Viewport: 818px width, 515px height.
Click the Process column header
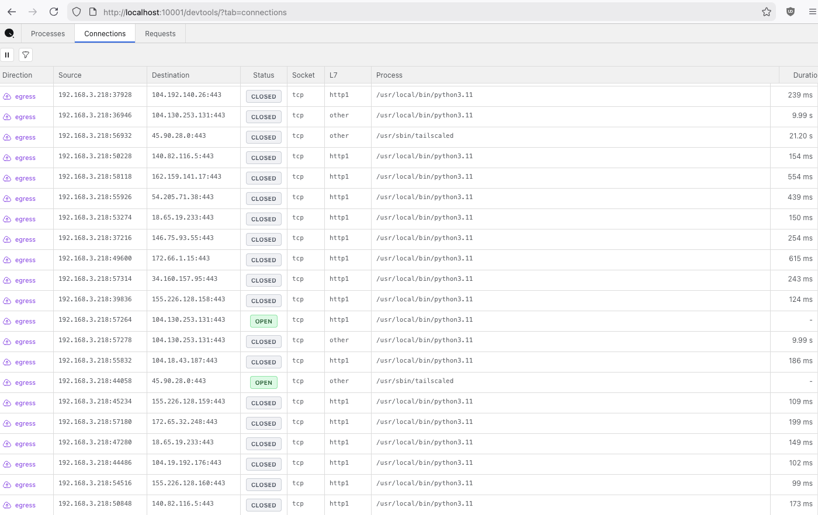(x=389, y=75)
